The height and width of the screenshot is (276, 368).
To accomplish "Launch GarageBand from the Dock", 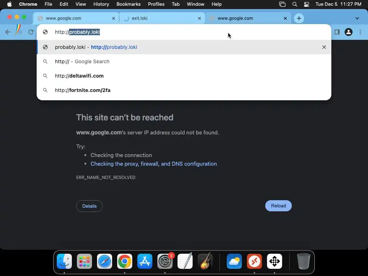I will (x=205, y=261).
